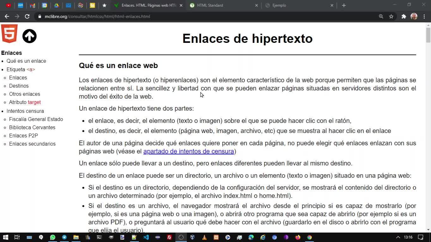Click the address bar URL
This screenshot has height=242, width=431.
[x=97, y=16]
